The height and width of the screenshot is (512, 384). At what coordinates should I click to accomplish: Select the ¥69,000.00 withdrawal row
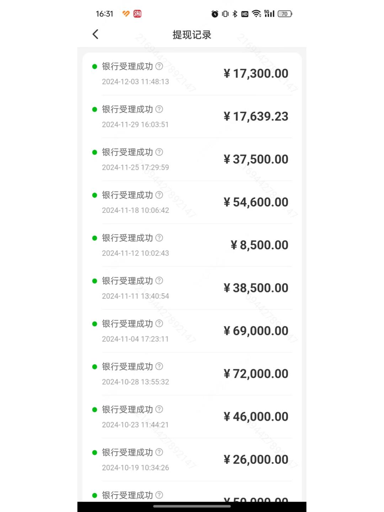192,331
